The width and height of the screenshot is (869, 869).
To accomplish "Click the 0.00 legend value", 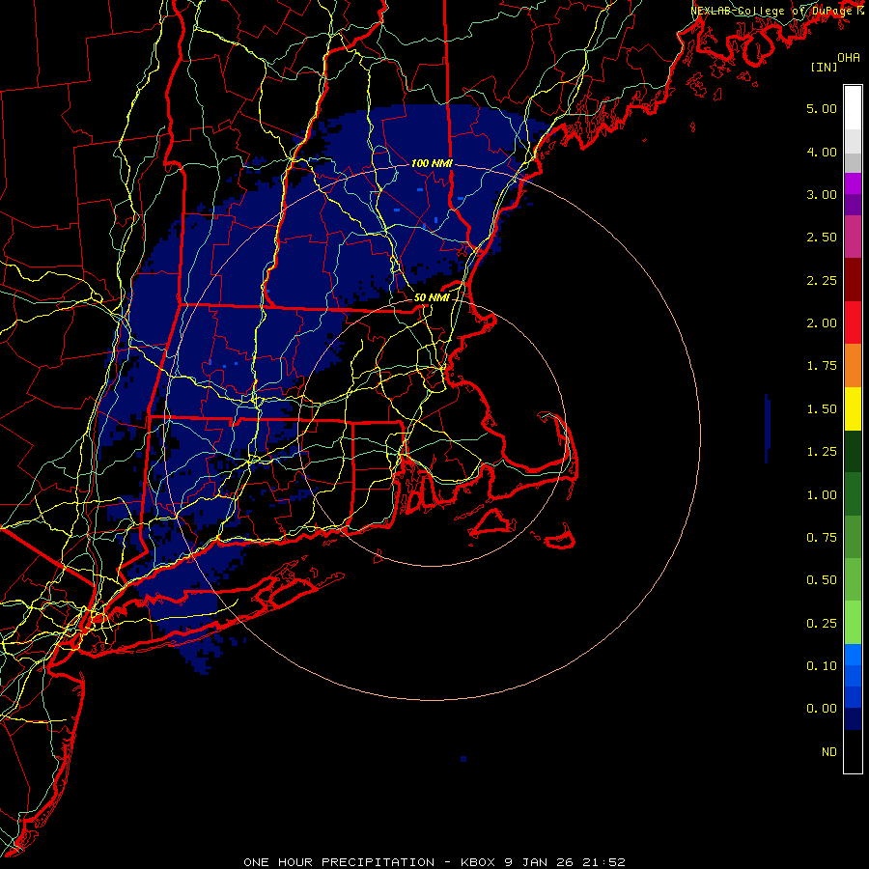I will tap(822, 709).
